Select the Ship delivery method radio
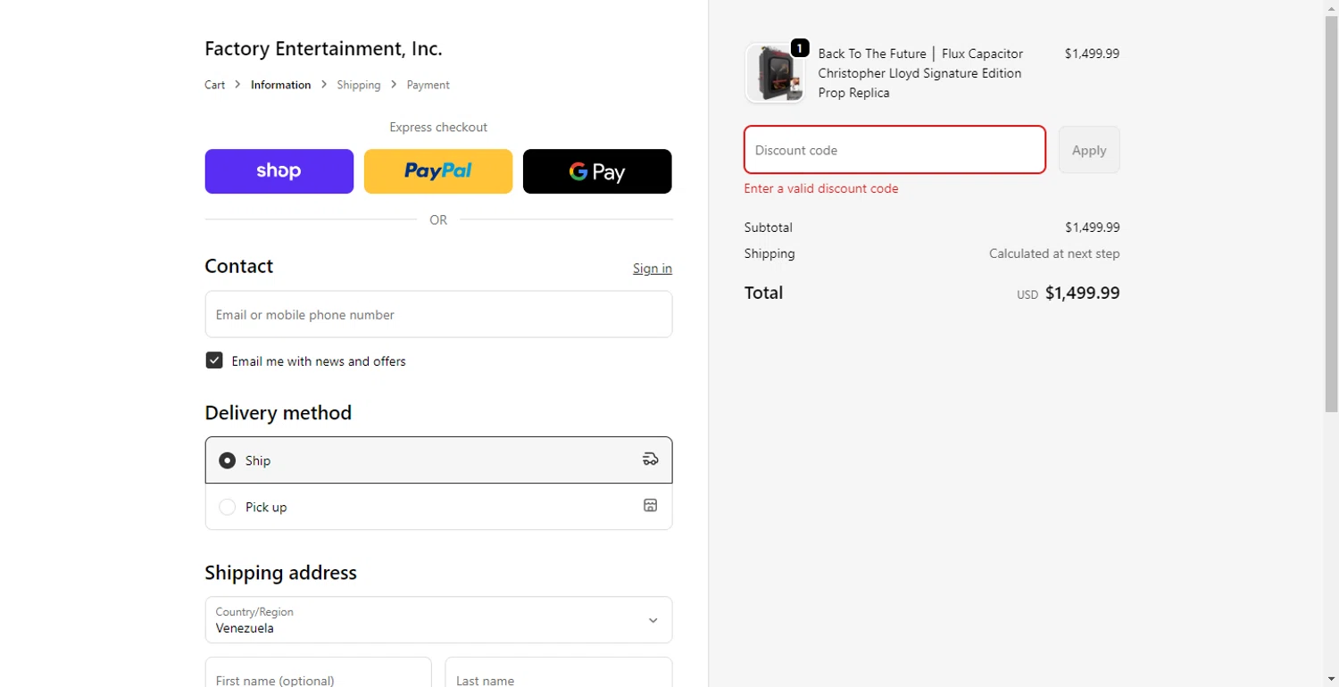The width and height of the screenshot is (1339, 687). 228,460
